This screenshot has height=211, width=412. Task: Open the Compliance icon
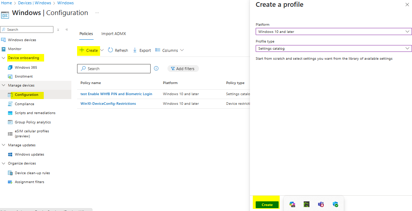pyautogui.click(x=10, y=104)
